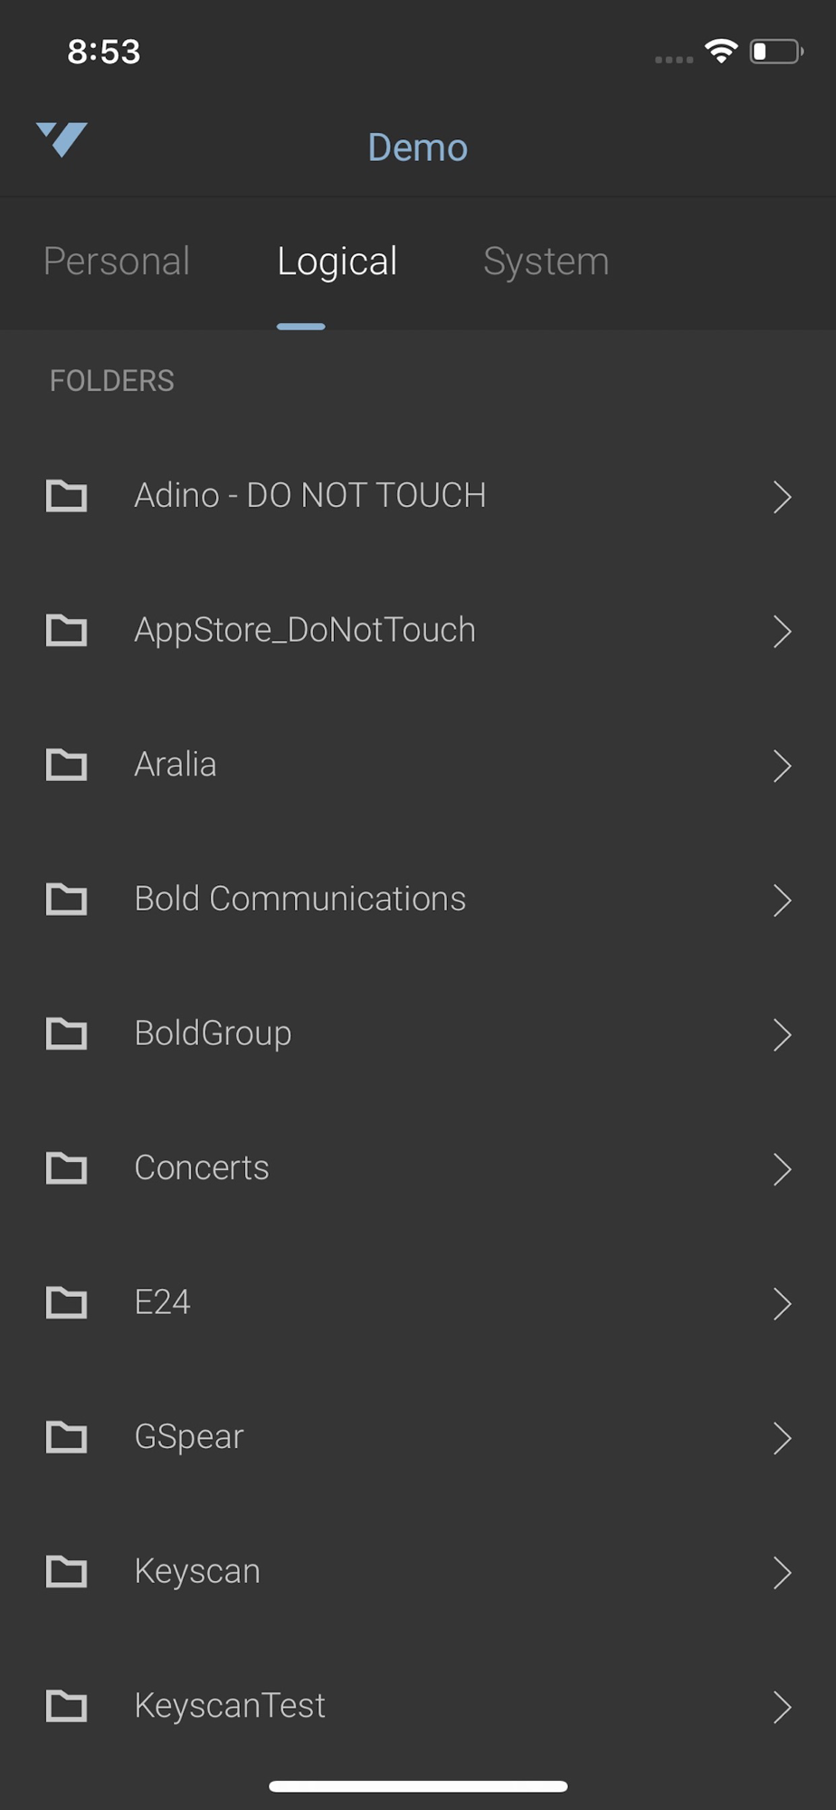Switch to the Personal tab
Viewport: 836px width, 1810px height.
117,262
